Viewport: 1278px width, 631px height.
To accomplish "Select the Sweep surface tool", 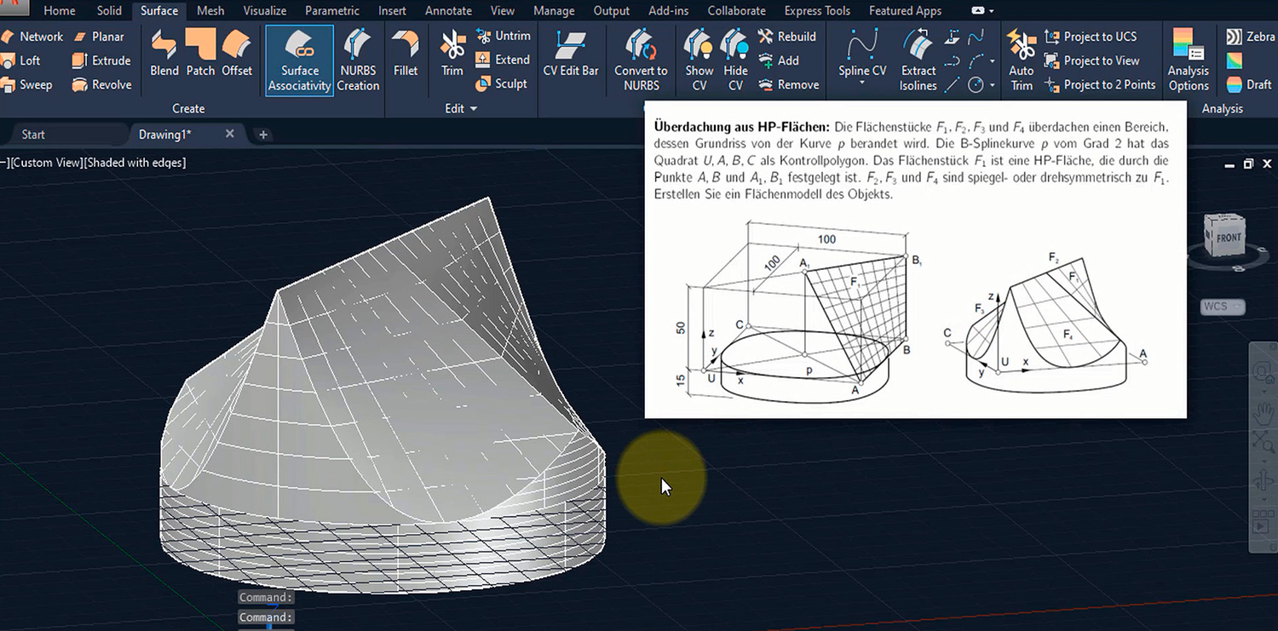I will pos(27,84).
